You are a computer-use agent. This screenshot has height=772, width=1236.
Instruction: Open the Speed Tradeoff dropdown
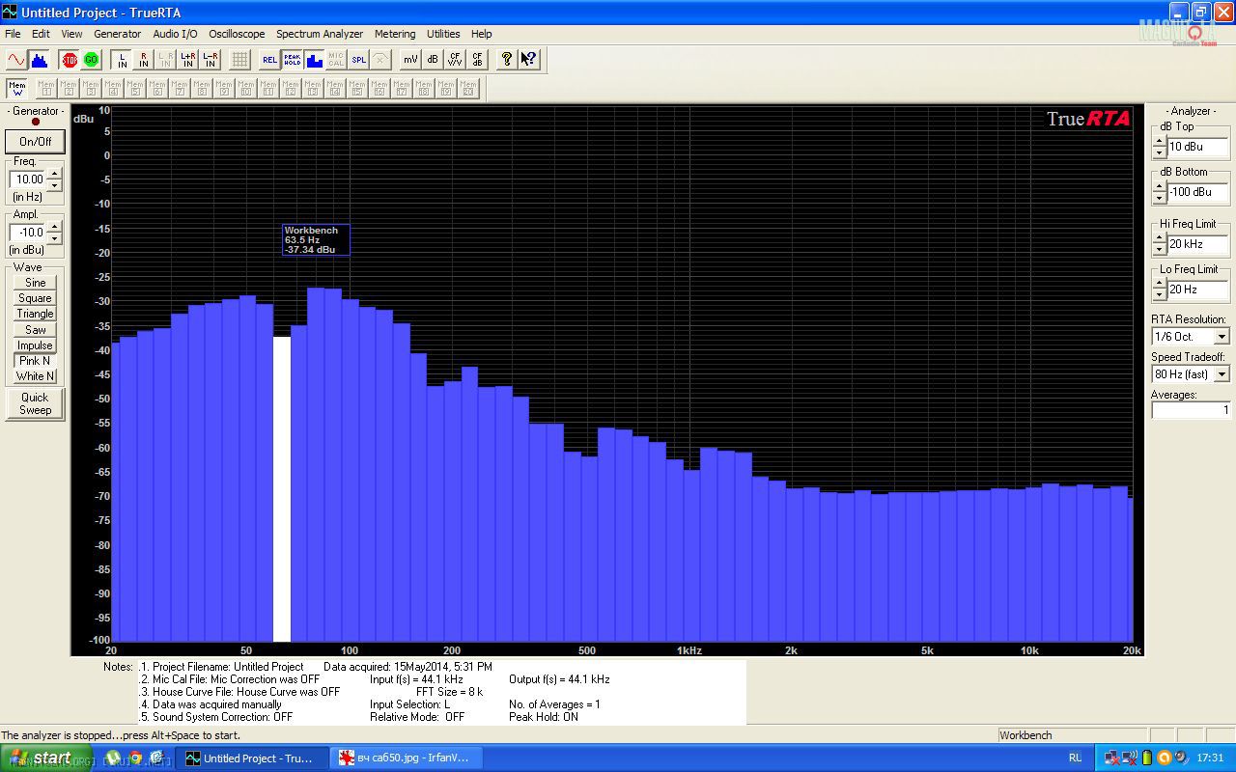[1222, 373]
